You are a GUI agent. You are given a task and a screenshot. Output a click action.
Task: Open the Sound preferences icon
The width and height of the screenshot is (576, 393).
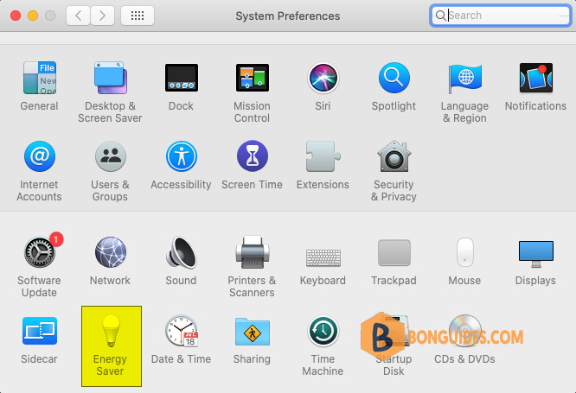181,252
